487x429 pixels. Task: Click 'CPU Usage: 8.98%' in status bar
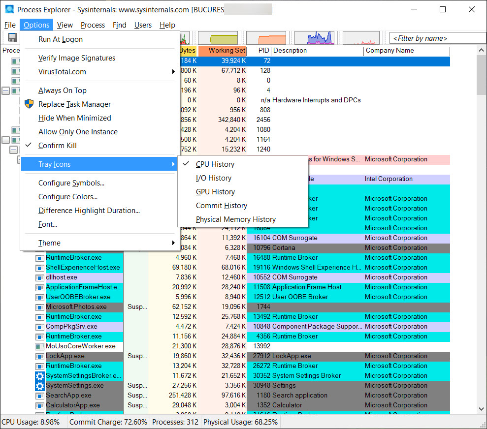(31, 422)
